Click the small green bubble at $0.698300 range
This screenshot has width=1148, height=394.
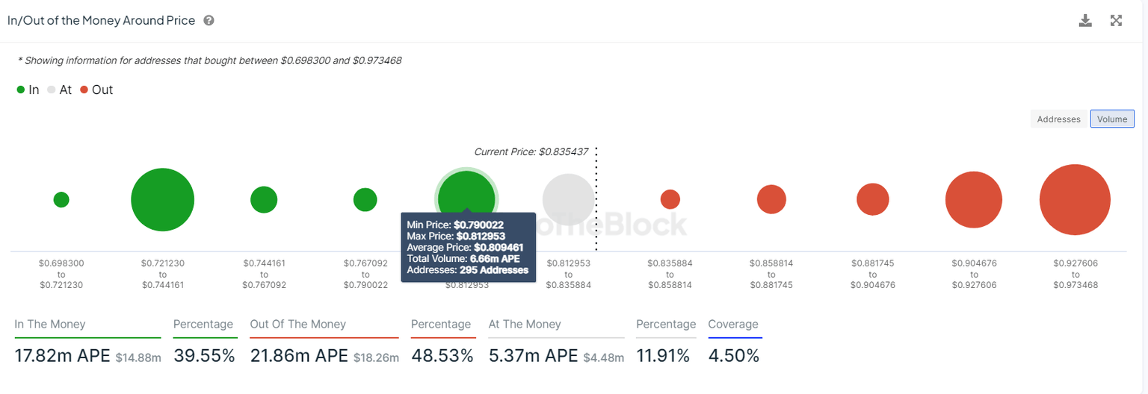pyautogui.click(x=61, y=199)
